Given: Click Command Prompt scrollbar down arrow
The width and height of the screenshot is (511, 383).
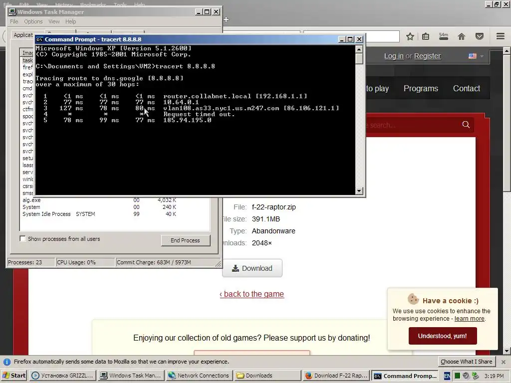Looking at the screenshot, I should [359, 191].
